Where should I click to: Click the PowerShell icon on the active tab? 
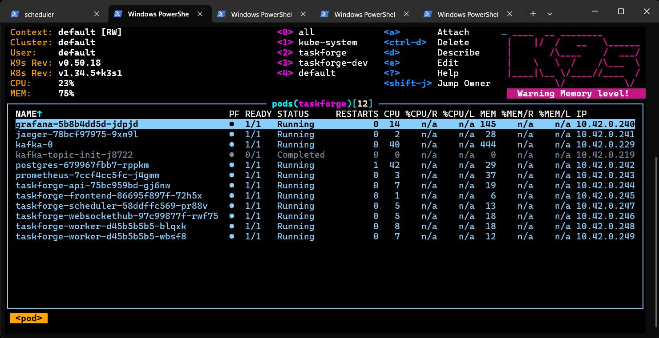pyautogui.click(x=118, y=14)
